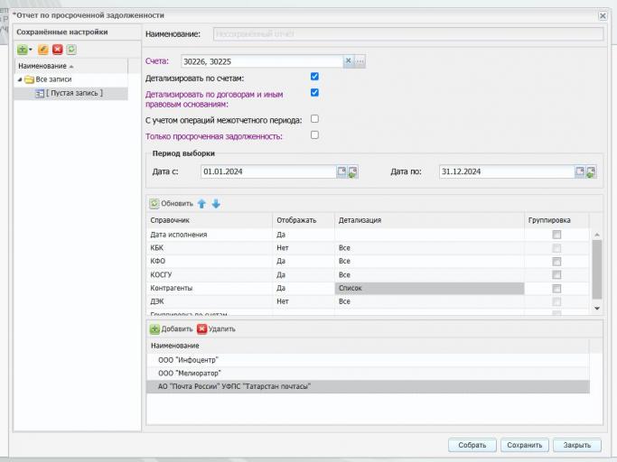This screenshot has width=617, height=462.
Task: Move the row up with the blue up arrow
Action: (x=201, y=204)
